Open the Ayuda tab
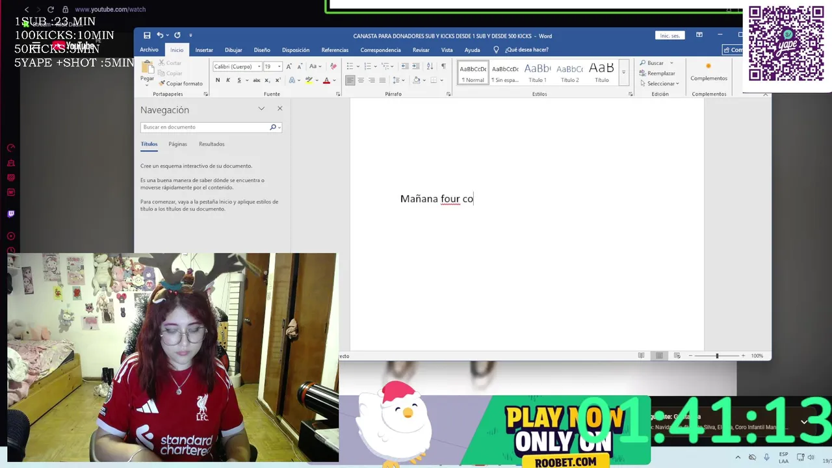The height and width of the screenshot is (468, 832). pyautogui.click(x=473, y=50)
